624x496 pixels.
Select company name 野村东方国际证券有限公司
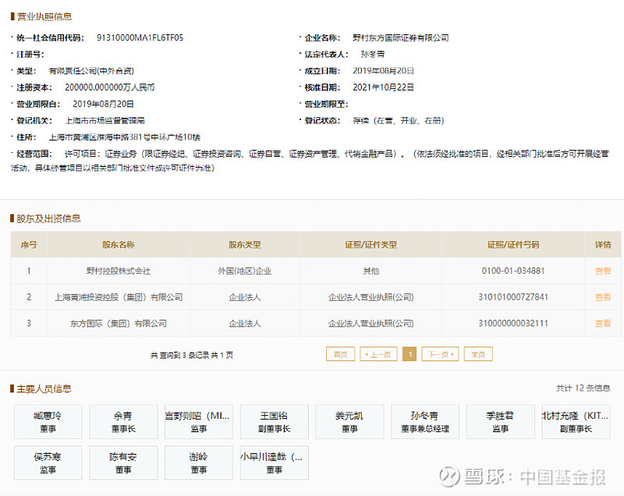(401, 37)
